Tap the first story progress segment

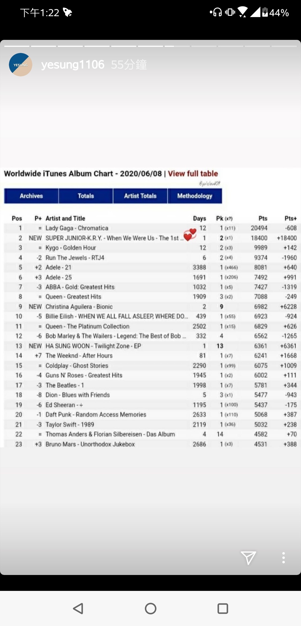[x=17, y=46]
